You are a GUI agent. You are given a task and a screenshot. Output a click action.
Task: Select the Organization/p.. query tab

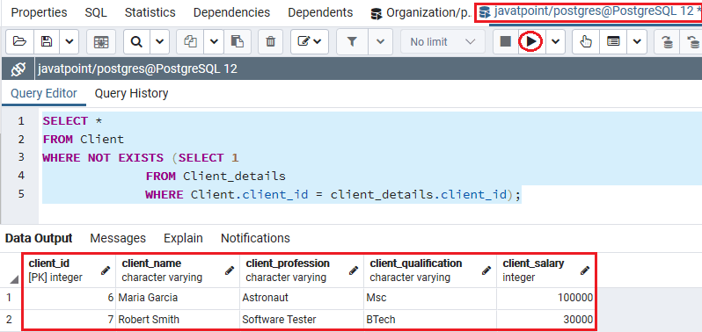420,13
